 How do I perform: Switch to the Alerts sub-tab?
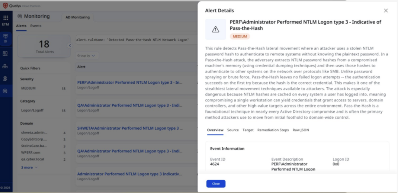(x=21, y=26)
